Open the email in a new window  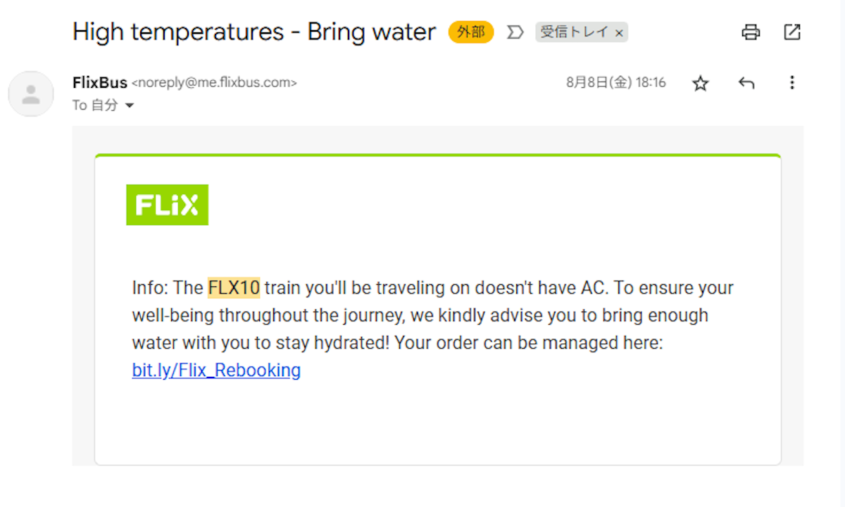[792, 32]
